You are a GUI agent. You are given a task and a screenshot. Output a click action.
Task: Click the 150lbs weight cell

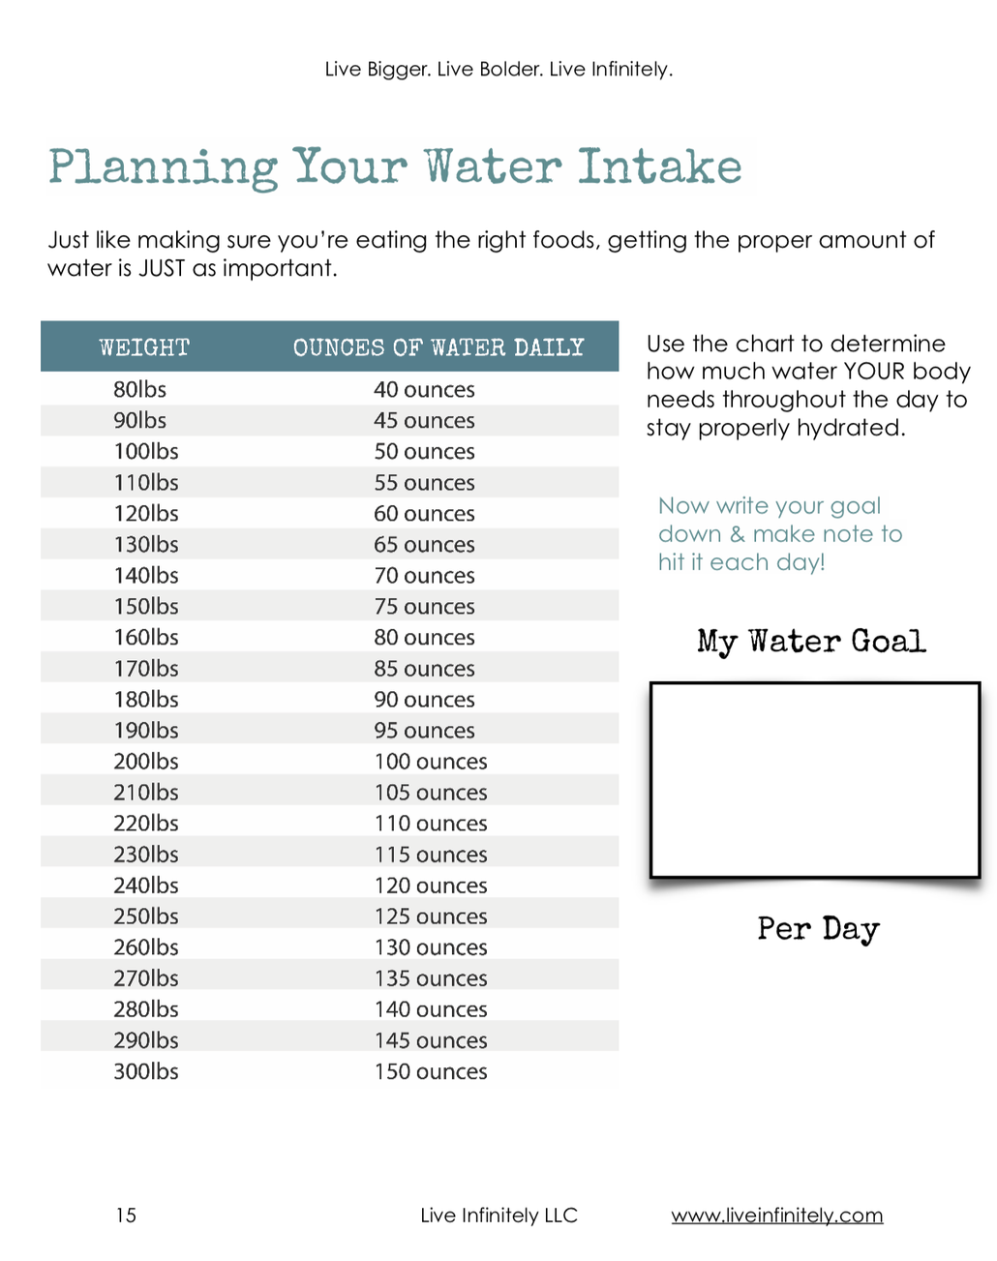[x=146, y=606]
